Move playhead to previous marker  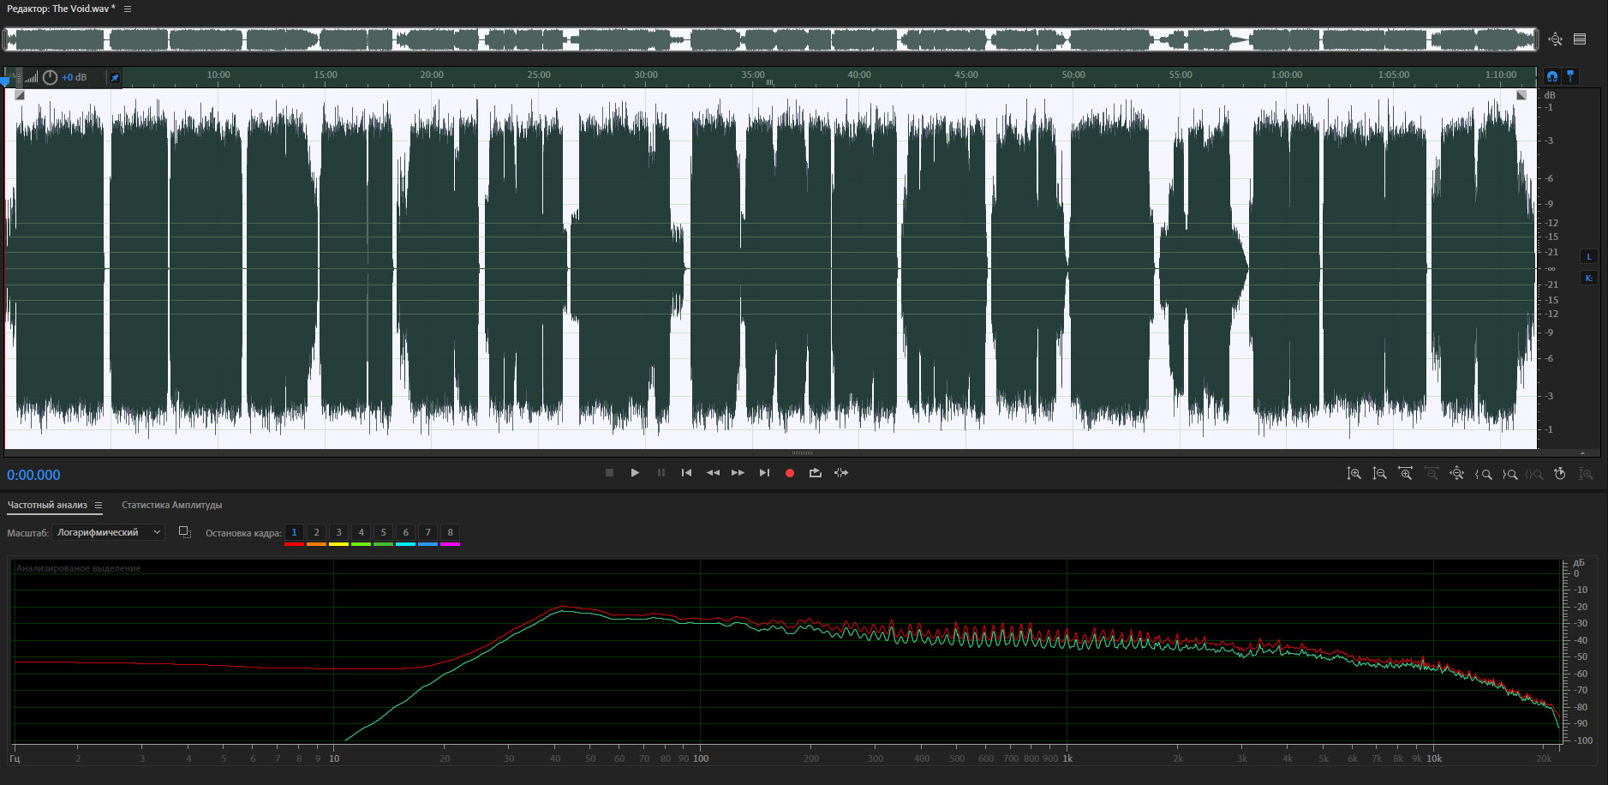tap(686, 473)
